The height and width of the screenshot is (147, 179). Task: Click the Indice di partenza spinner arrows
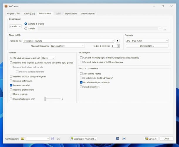118,46
